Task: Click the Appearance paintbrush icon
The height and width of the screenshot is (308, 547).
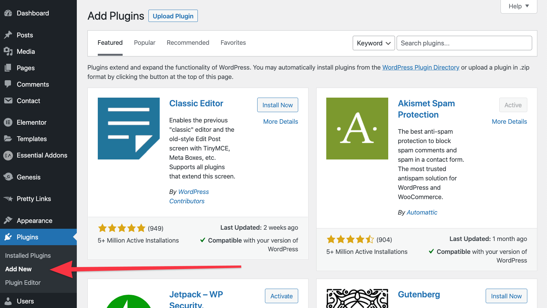Action: pos(8,220)
